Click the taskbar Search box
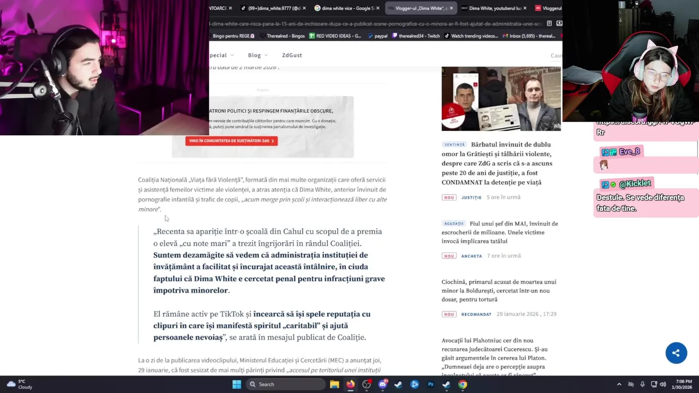This screenshot has width=699, height=393. (x=286, y=384)
